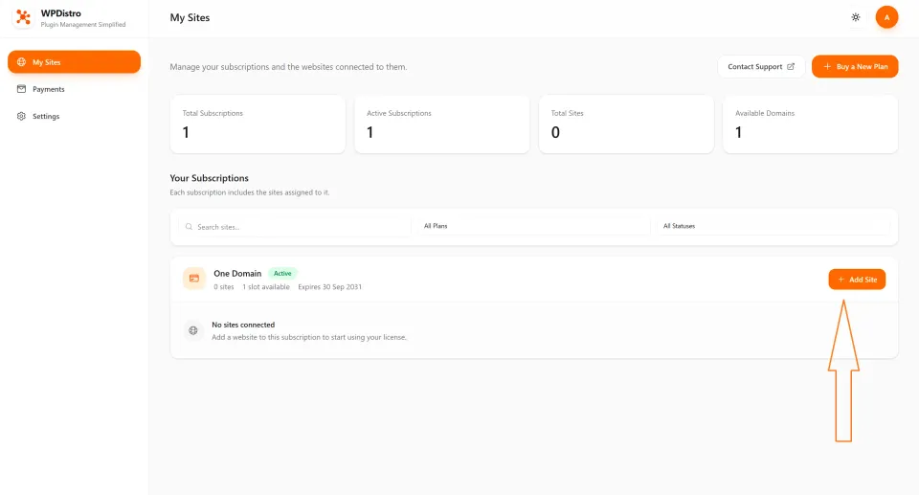Screen dimensions: 919x495
Task: Click the My Sites page title
Action: point(190,17)
